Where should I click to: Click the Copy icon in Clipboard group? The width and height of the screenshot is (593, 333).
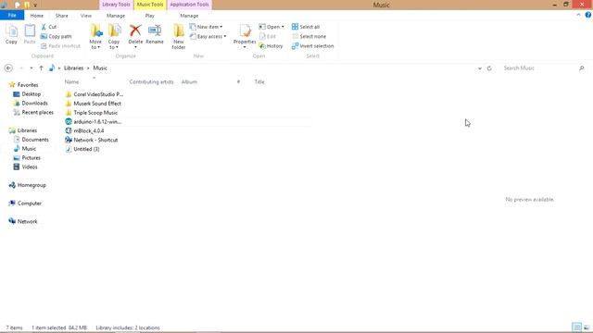[x=11, y=34]
